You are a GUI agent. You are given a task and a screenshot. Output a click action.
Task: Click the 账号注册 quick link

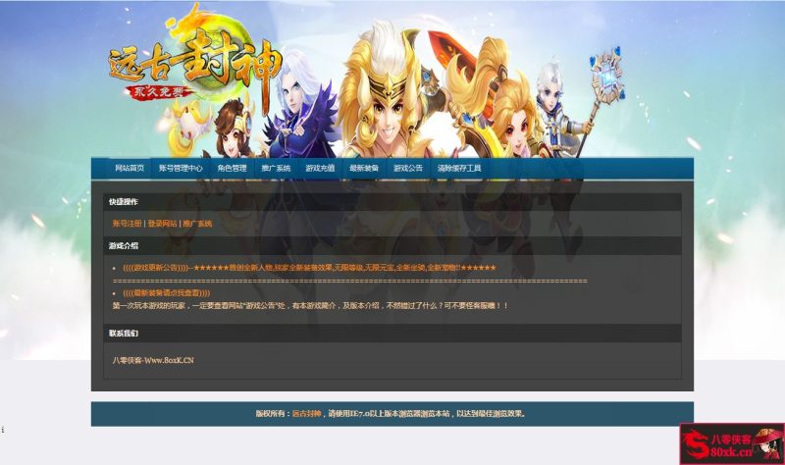point(128,224)
